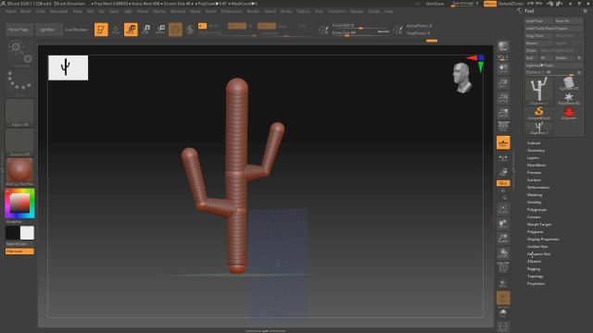Click Save As in Tool palette

(x=568, y=21)
